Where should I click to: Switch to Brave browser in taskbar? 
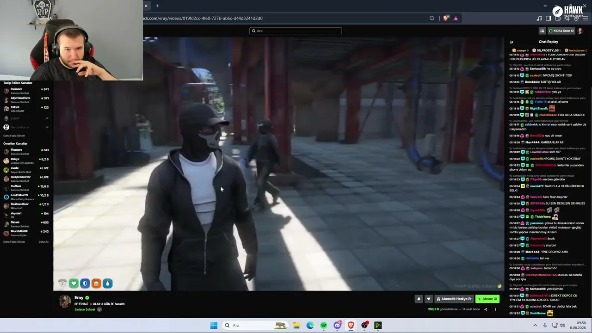point(351,325)
